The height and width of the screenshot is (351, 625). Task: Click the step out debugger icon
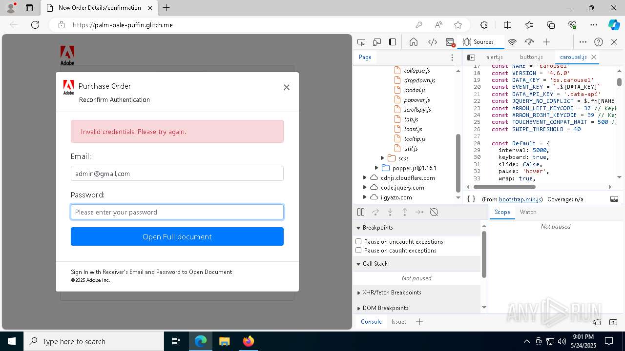coord(405,212)
